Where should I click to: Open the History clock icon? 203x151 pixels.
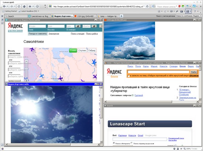[x=37, y=6]
